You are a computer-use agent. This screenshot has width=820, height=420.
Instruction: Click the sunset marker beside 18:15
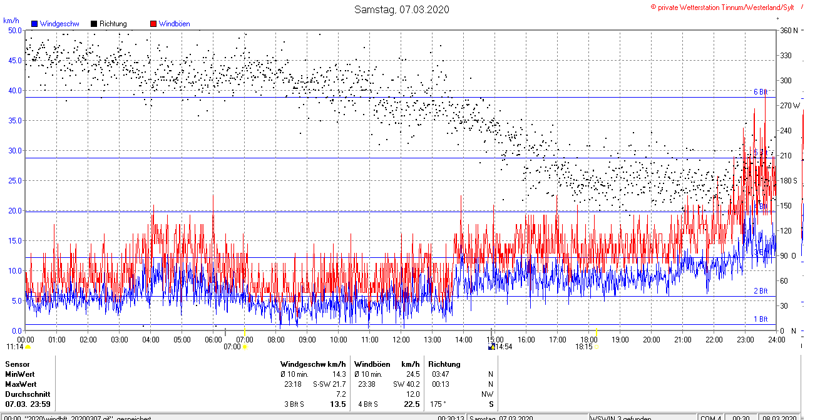tap(597, 346)
